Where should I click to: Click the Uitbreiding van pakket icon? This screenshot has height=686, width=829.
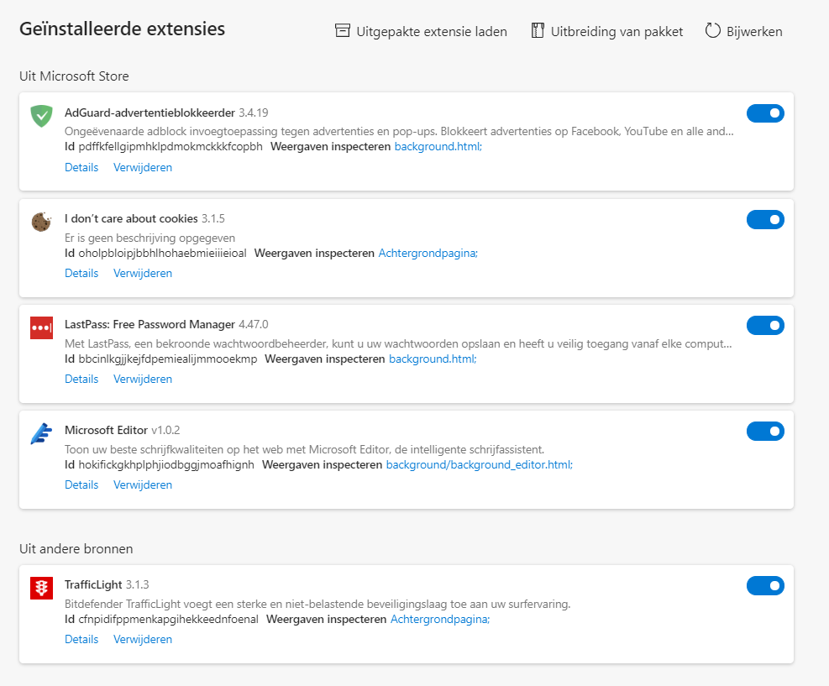[x=538, y=31]
